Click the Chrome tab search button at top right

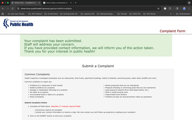coord(189,3)
